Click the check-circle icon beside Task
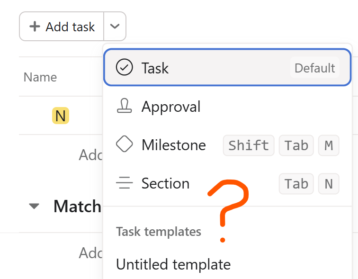 coord(124,67)
